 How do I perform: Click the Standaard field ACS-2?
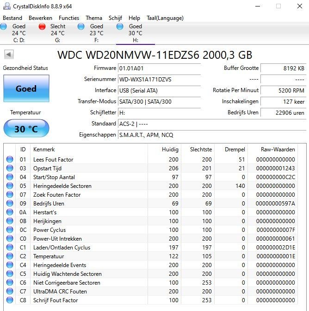(x=212, y=124)
